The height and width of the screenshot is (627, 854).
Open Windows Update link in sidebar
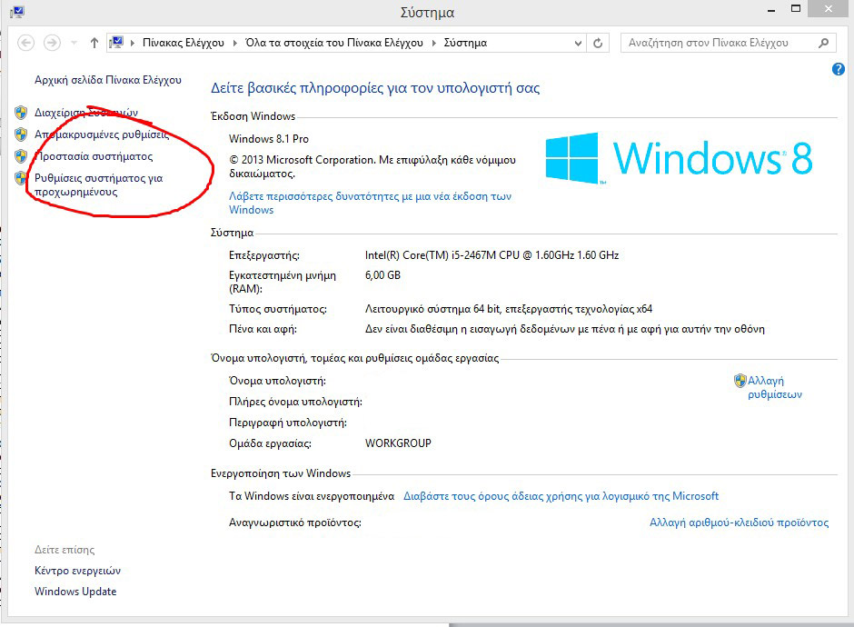(75, 592)
